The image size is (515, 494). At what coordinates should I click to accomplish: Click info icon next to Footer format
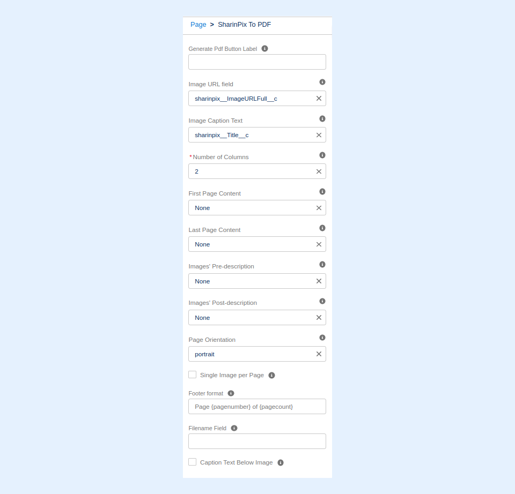231,393
